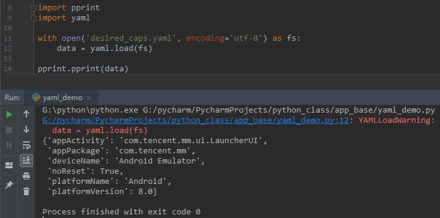Click the 'appPackage' output line
Viewport: 440px width, 218px height.
click(121, 151)
